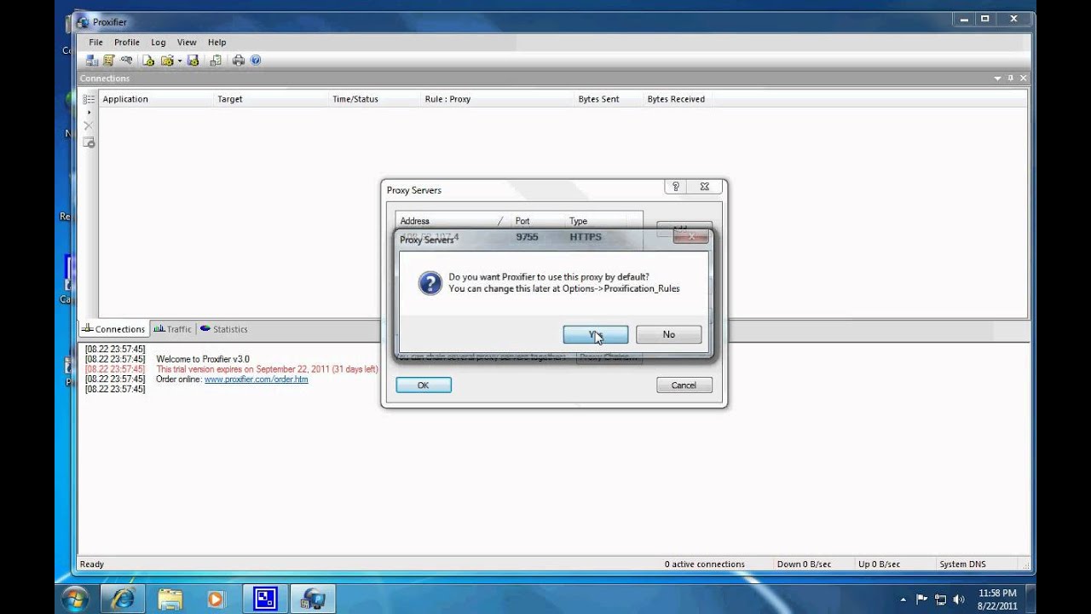
Task: Click the Proxy Servers dialog help button
Action: coord(675,187)
